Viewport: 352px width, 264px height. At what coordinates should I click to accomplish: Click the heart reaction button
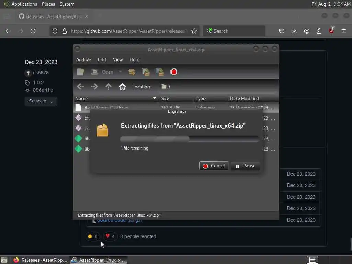coord(110,236)
